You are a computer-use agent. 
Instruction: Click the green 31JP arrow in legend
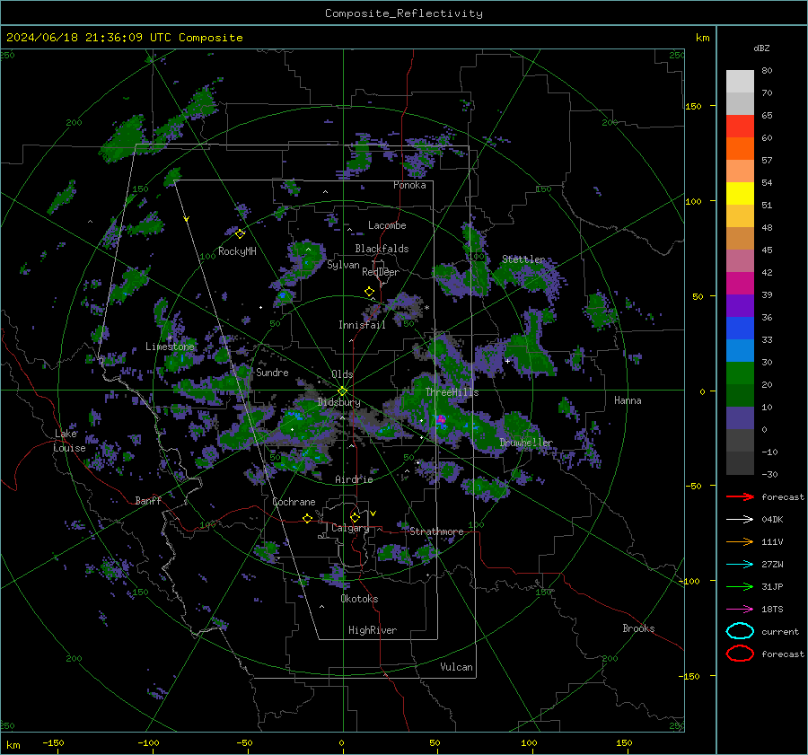[x=740, y=586]
